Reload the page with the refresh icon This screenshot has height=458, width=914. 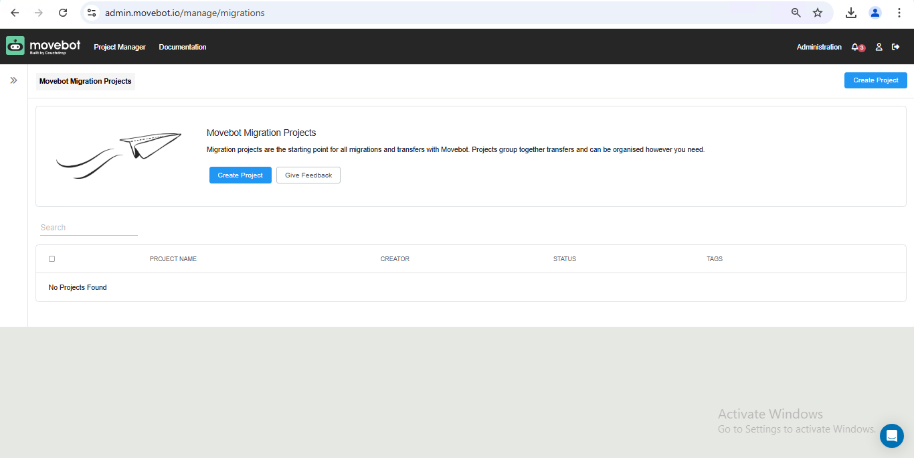tap(63, 13)
